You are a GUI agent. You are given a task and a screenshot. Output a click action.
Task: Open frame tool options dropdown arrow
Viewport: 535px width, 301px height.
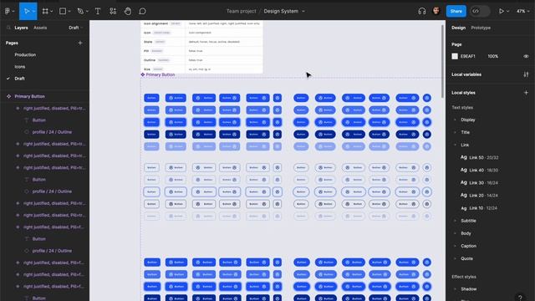pyautogui.click(x=51, y=11)
